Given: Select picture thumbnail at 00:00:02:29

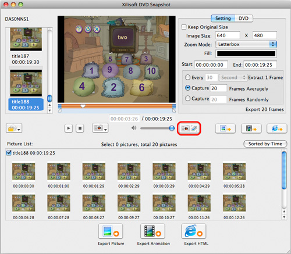Looking at the screenshot, I should coord(129,171).
